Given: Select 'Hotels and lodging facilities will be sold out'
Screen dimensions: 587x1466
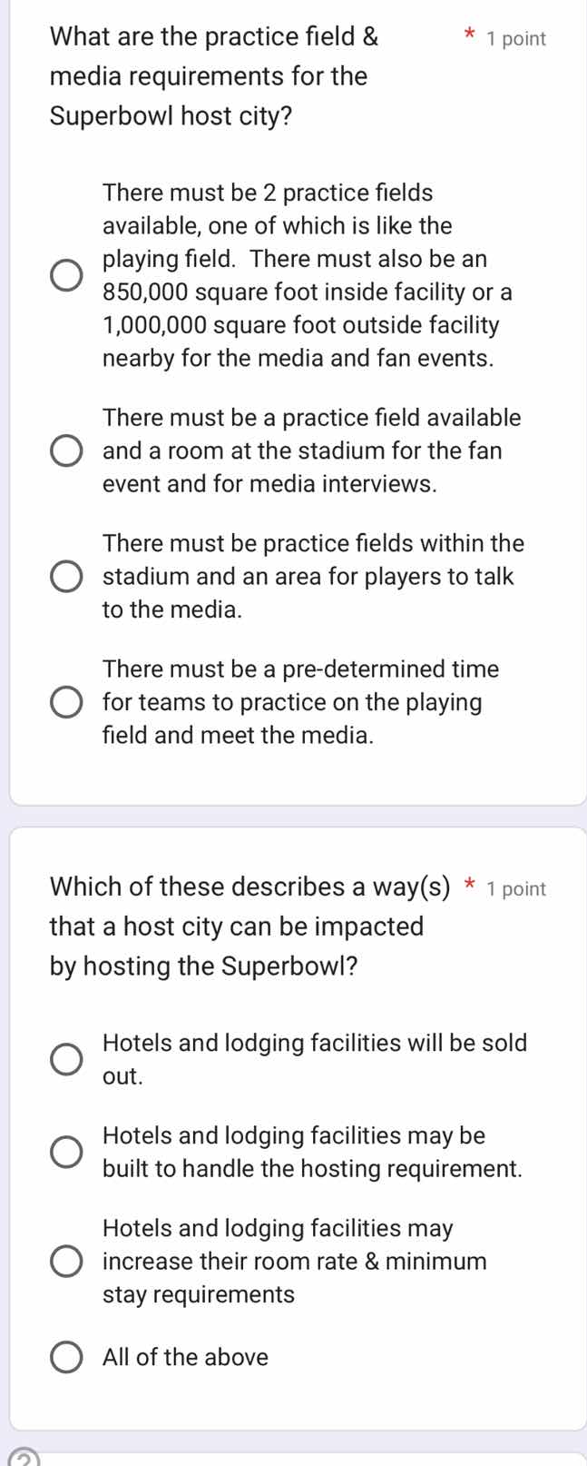Looking at the screenshot, I should (x=64, y=1059).
